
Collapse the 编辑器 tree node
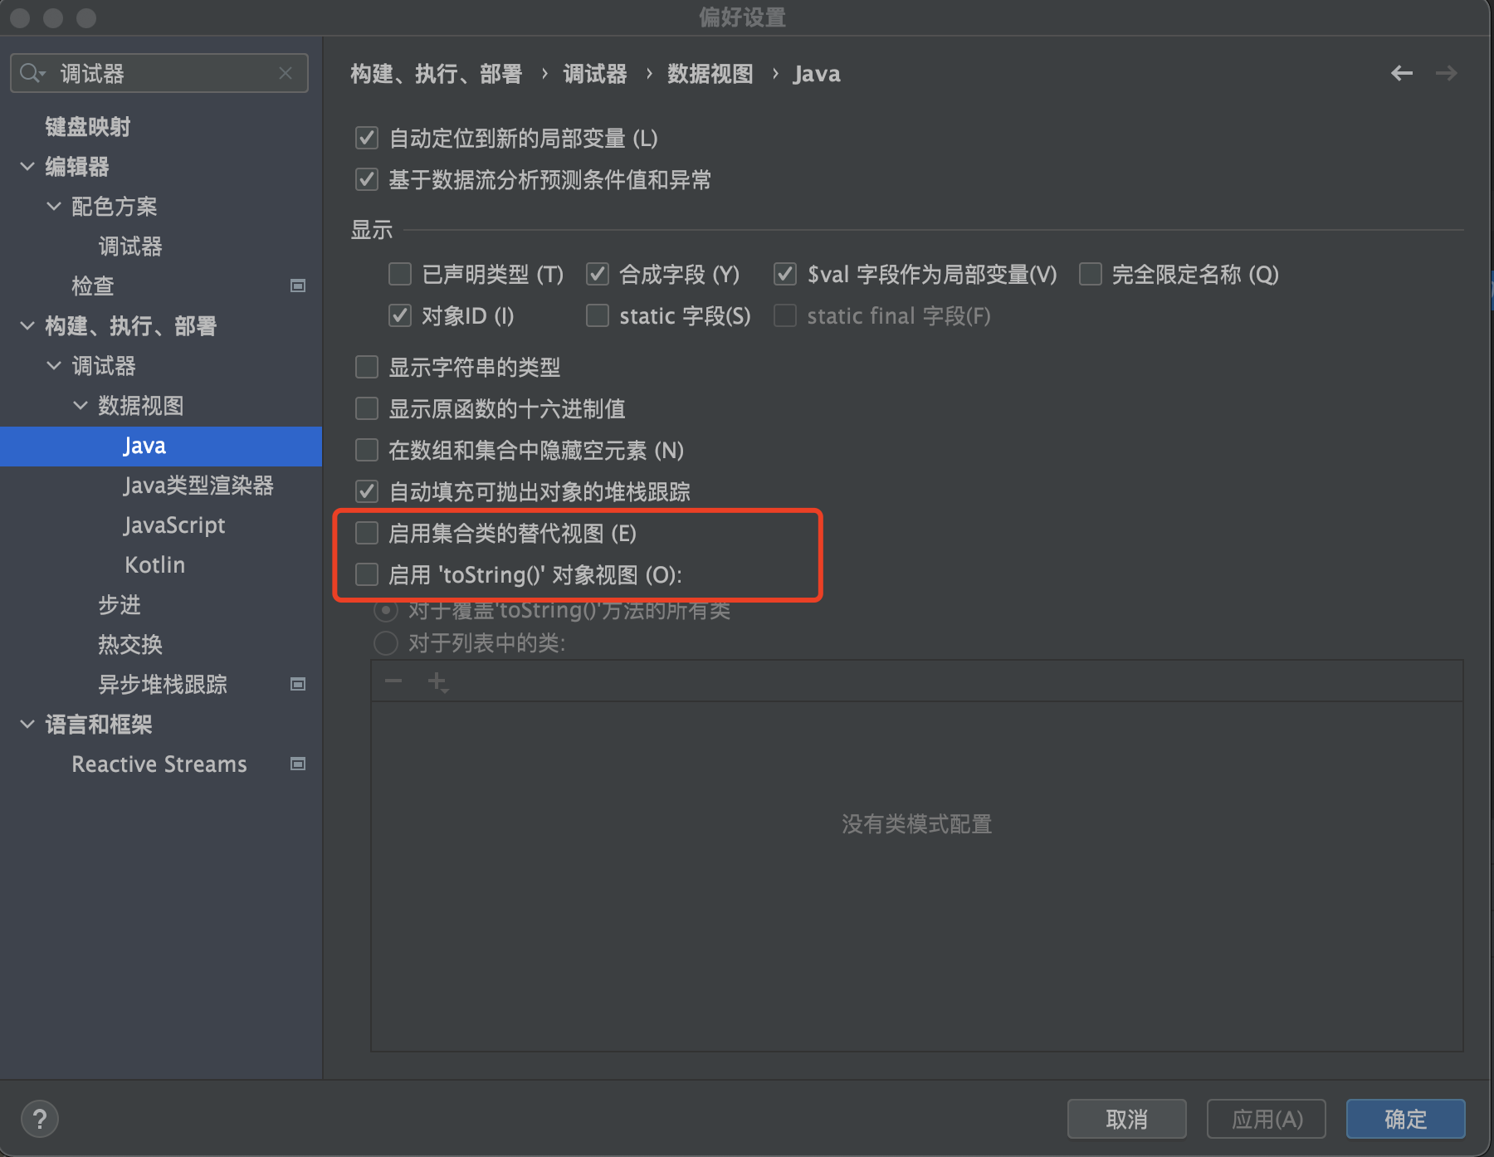click(x=27, y=167)
